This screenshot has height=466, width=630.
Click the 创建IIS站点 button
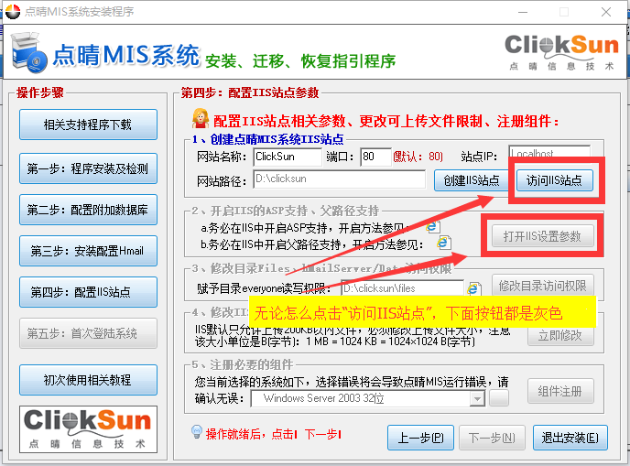[471, 180]
